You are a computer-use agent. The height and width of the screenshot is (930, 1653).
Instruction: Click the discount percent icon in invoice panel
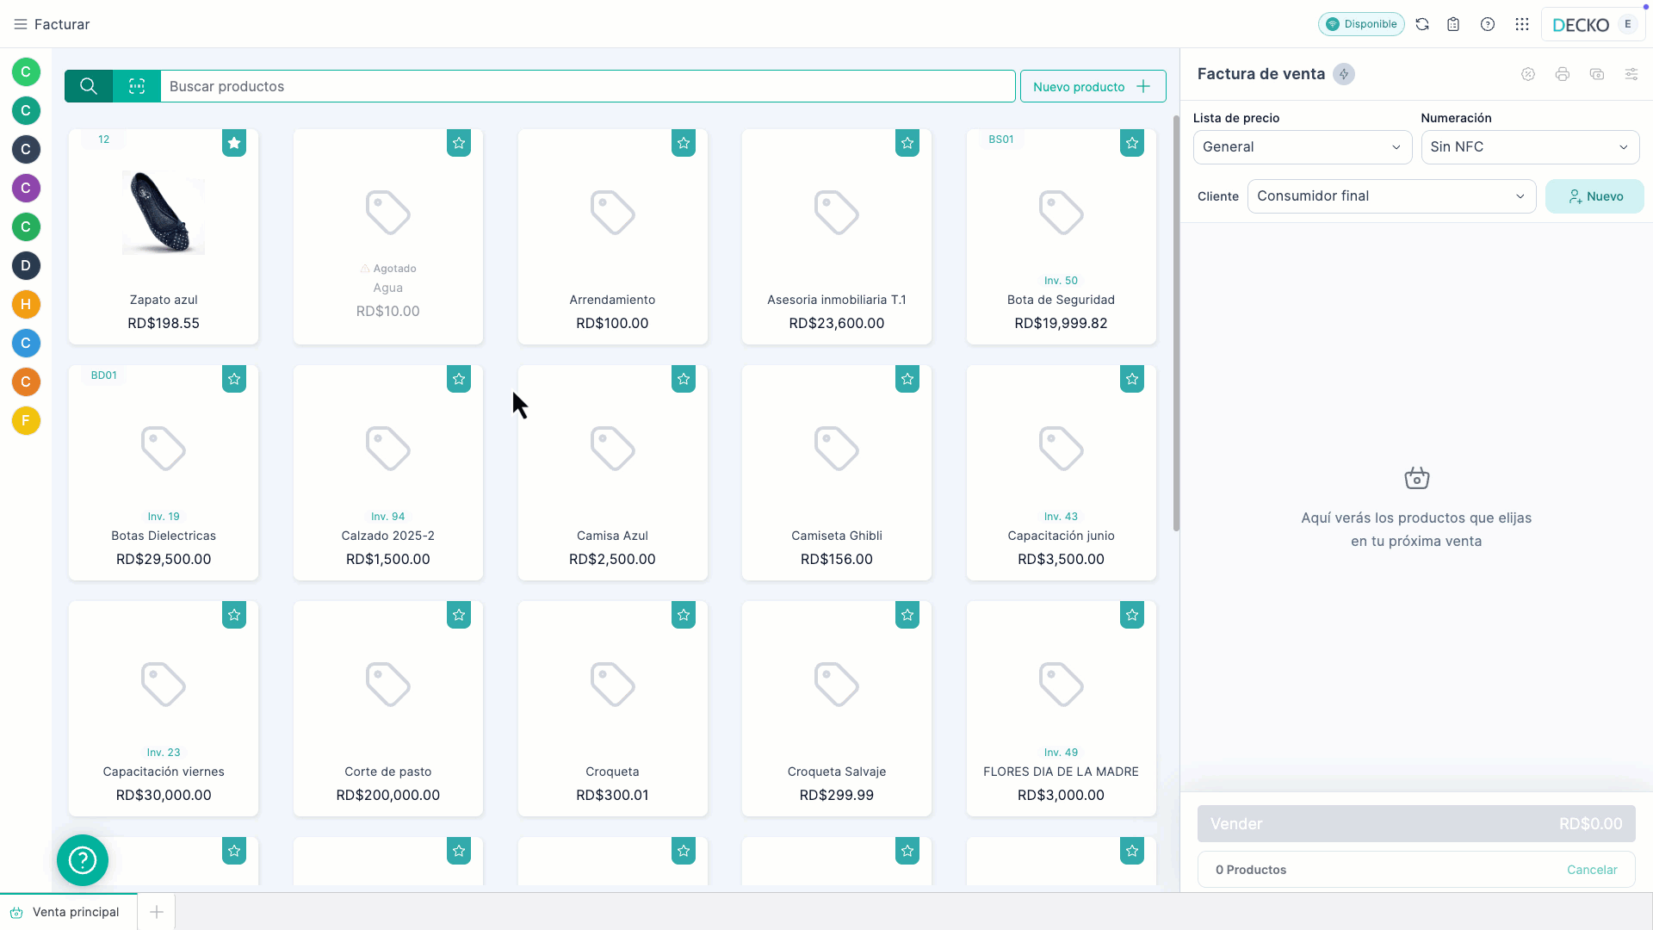(1528, 74)
